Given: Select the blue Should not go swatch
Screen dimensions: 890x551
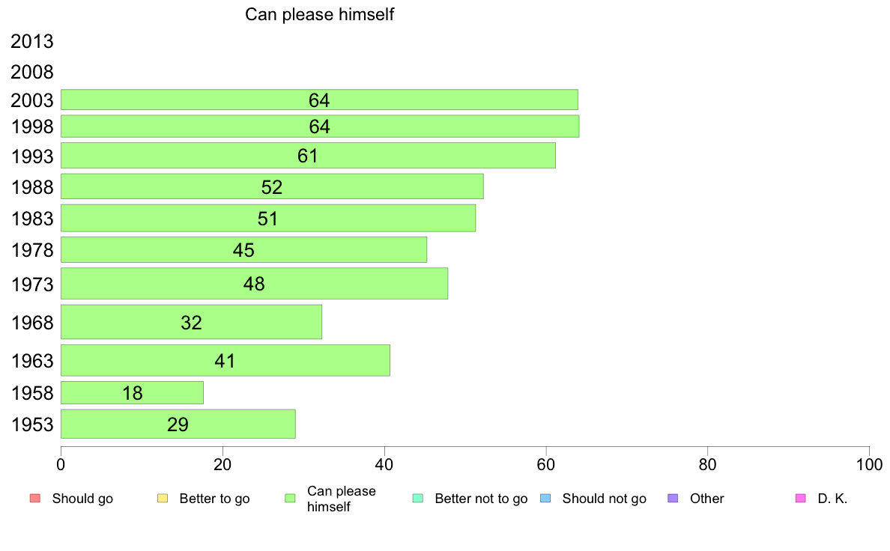Looking at the screenshot, I should 545,499.
